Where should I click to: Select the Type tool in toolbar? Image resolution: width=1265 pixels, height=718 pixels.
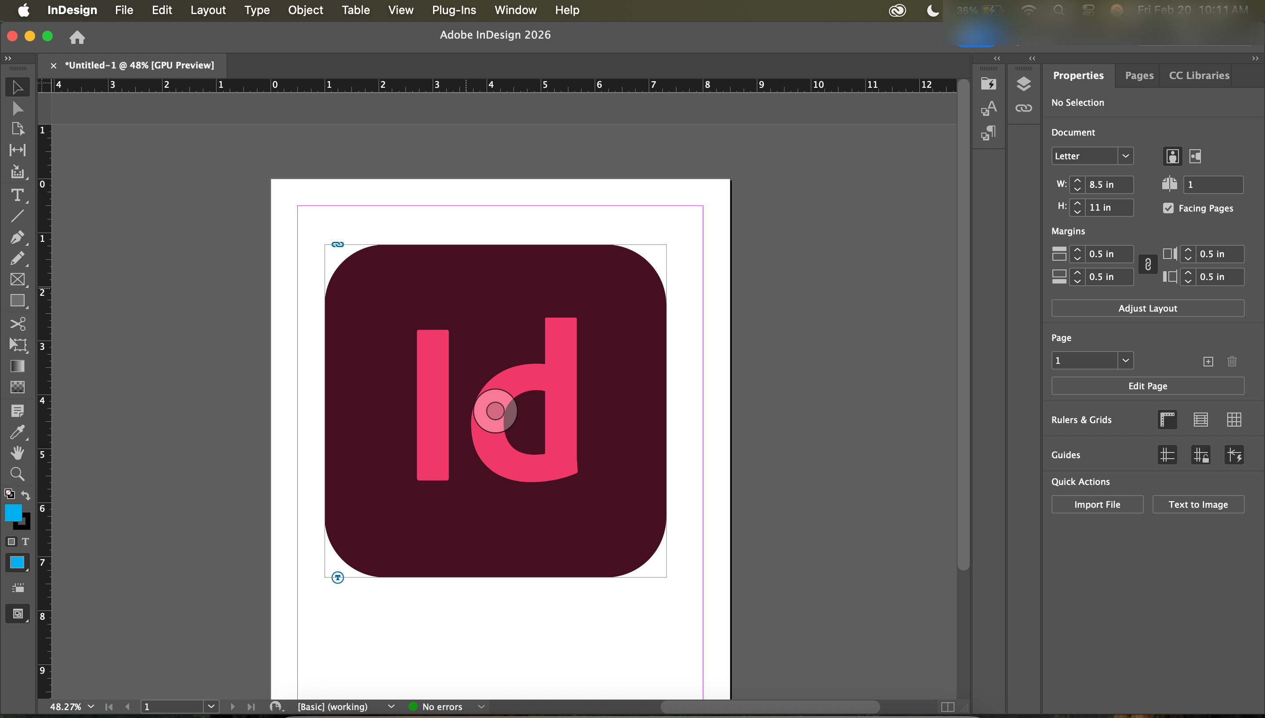17,195
